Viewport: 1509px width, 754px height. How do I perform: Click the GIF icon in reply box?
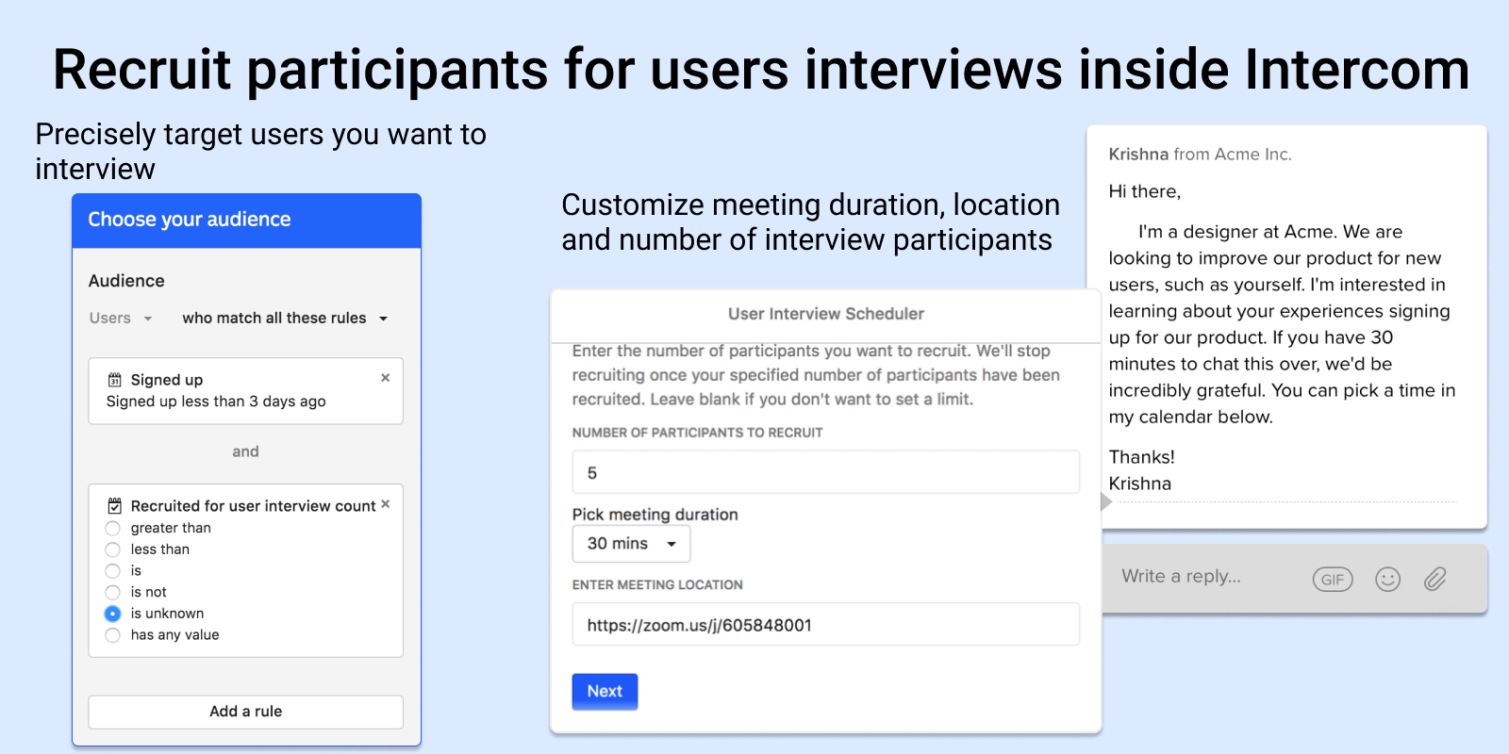click(1332, 580)
